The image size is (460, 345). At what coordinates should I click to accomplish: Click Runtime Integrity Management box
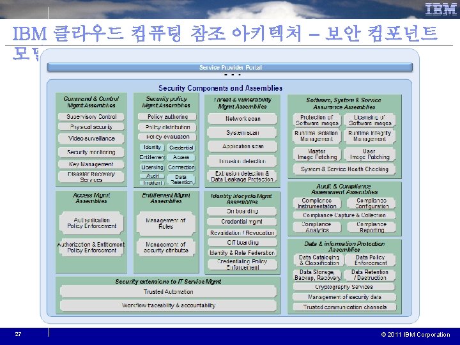370,136
